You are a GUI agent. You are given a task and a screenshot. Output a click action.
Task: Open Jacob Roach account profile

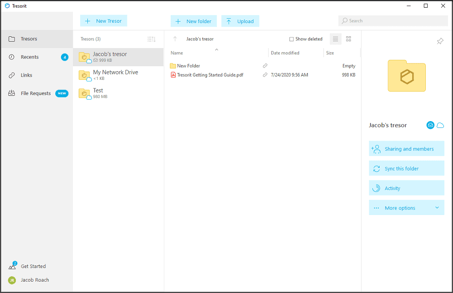point(35,280)
